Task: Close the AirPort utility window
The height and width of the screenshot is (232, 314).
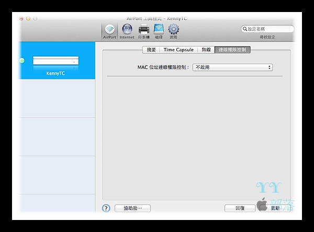Action: coord(21,19)
